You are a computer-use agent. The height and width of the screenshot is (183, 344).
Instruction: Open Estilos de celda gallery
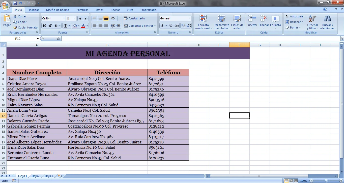point(237,22)
